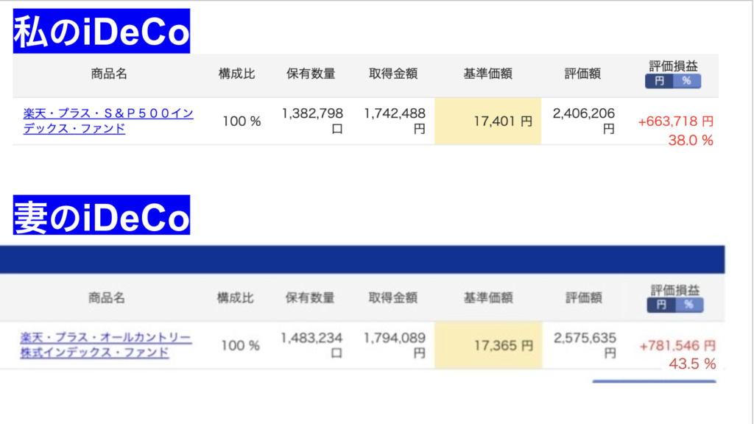Click the +781,546 円 gain value
This screenshot has width=754, height=424.
[x=677, y=344]
